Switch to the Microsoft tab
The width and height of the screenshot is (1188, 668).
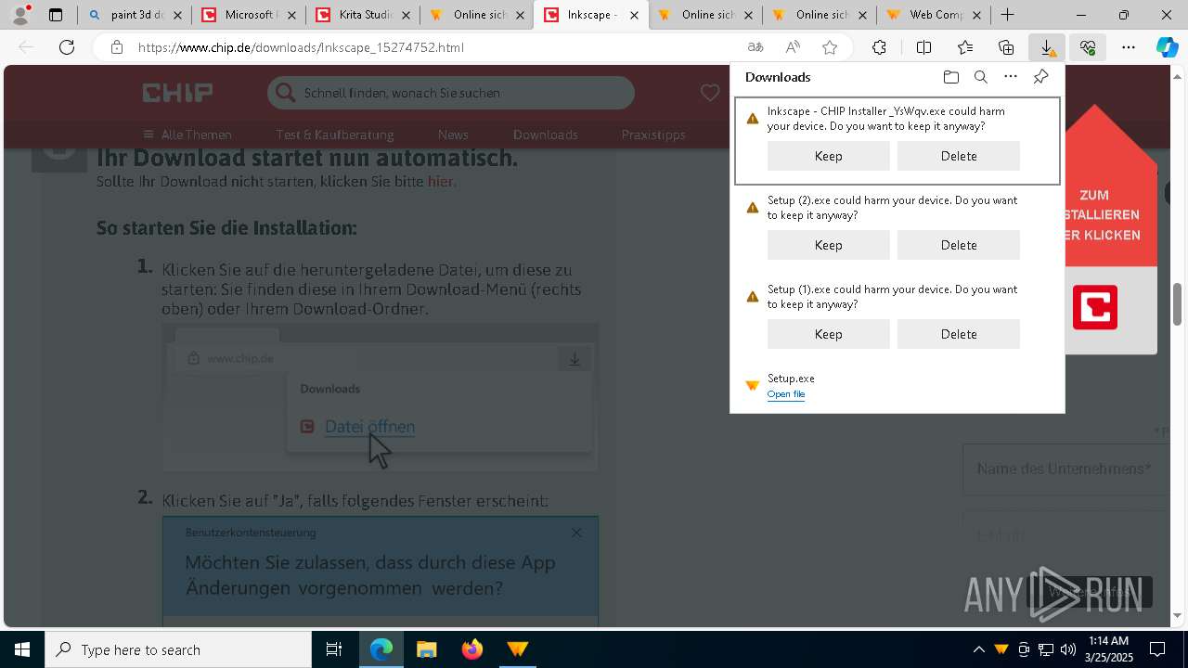point(250,15)
